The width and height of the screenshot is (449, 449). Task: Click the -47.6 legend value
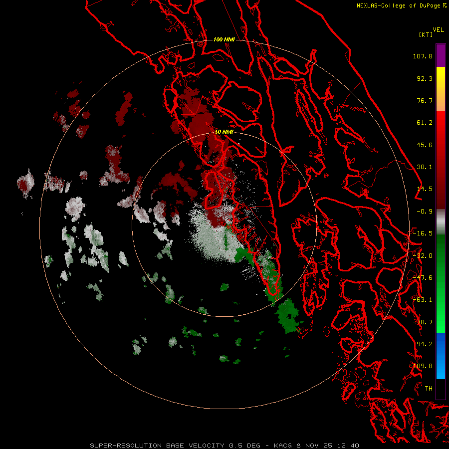point(423,278)
